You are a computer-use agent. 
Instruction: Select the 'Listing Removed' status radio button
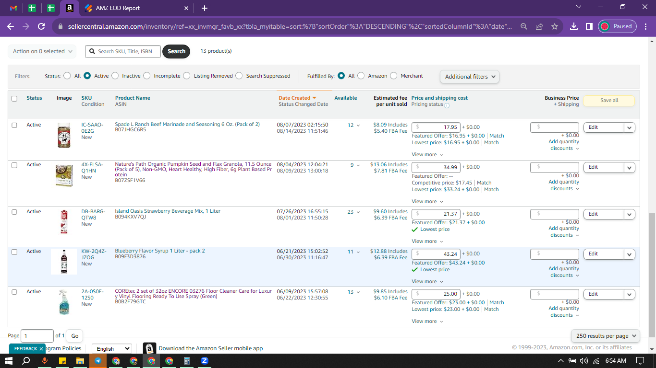coord(187,76)
